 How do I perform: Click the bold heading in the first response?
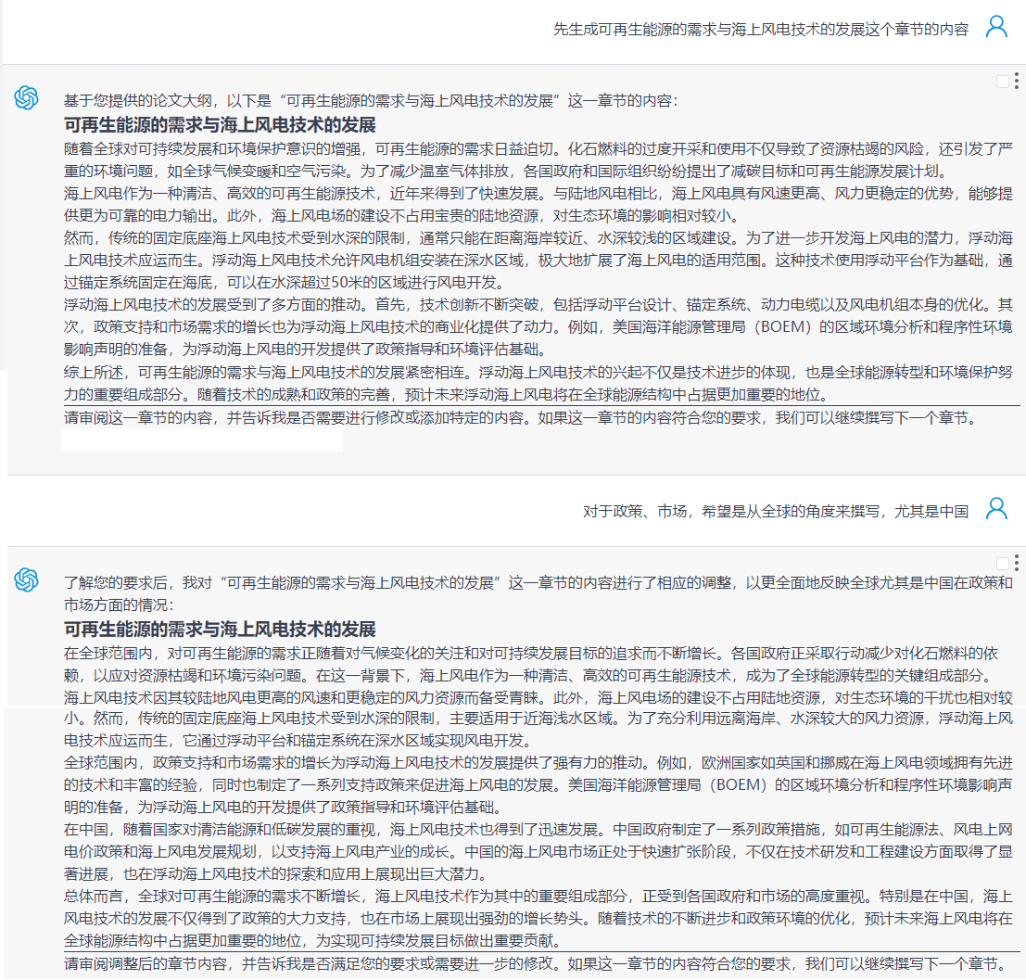[x=220, y=125]
